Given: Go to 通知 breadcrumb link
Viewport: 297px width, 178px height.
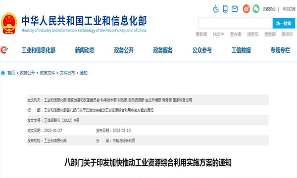Looking at the screenshot, I should point(84,73).
